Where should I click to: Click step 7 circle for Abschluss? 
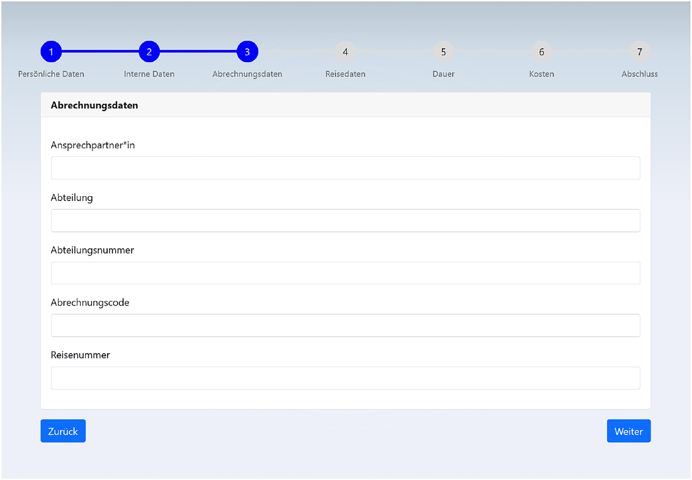pos(640,51)
